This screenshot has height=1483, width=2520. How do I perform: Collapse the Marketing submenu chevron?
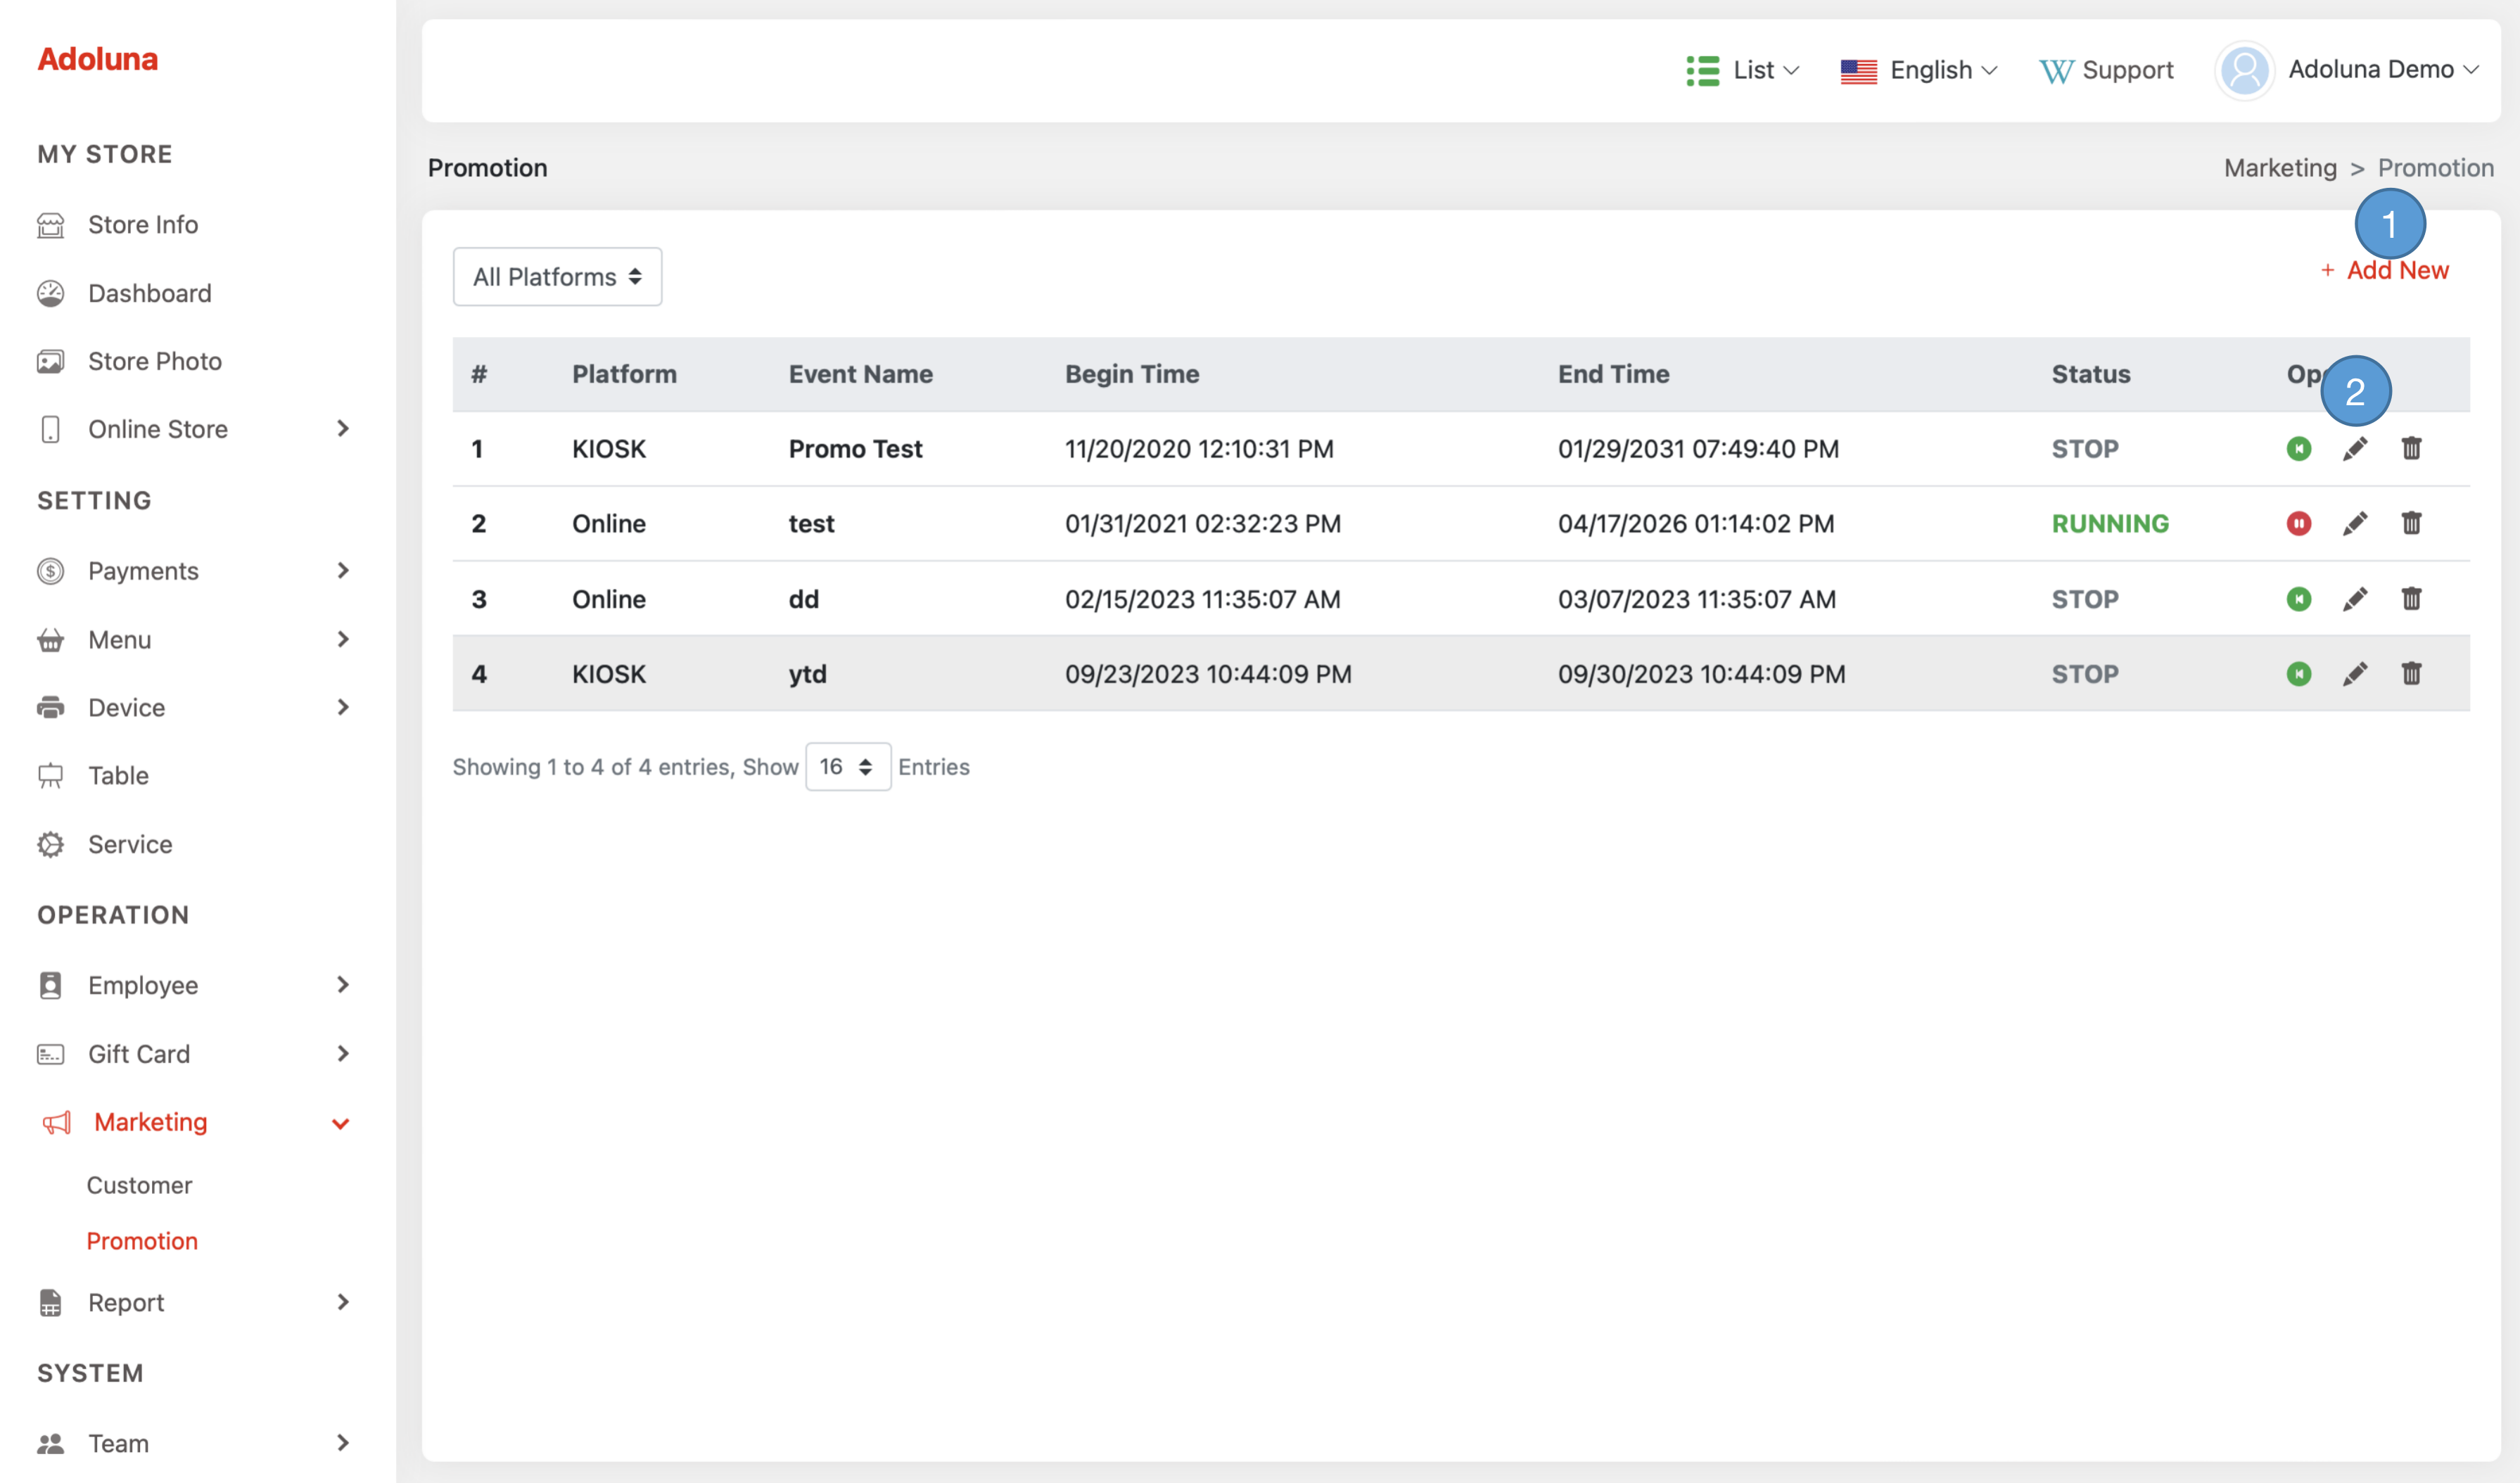pos(340,1124)
